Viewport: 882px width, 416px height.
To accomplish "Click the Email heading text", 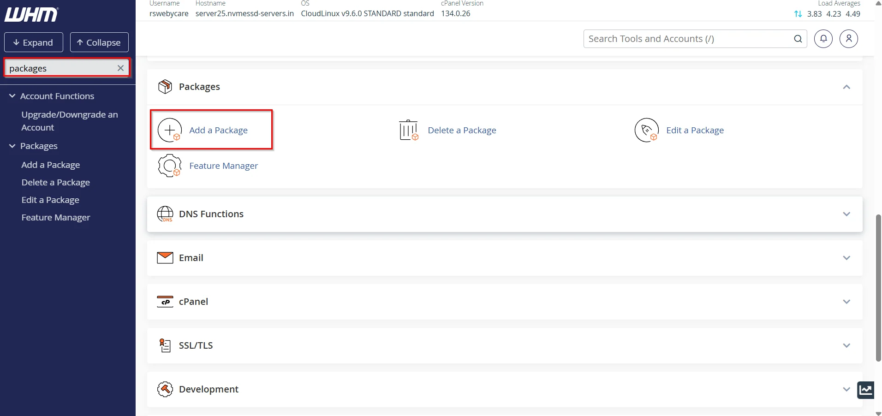I will (x=191, y=258).
